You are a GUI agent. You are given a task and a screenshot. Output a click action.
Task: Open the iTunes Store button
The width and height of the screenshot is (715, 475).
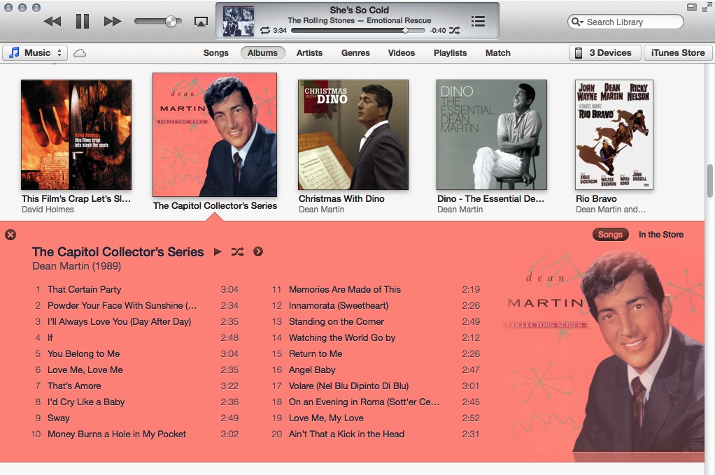tap(678, 53)
